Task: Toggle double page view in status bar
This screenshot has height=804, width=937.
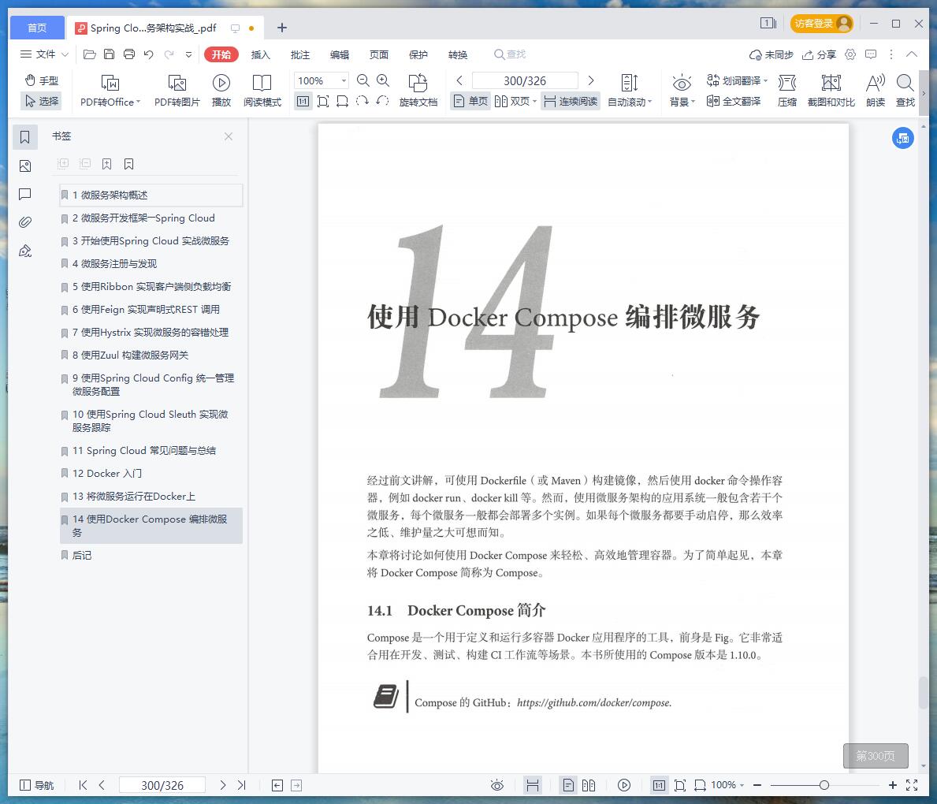Action: [589, 785]
